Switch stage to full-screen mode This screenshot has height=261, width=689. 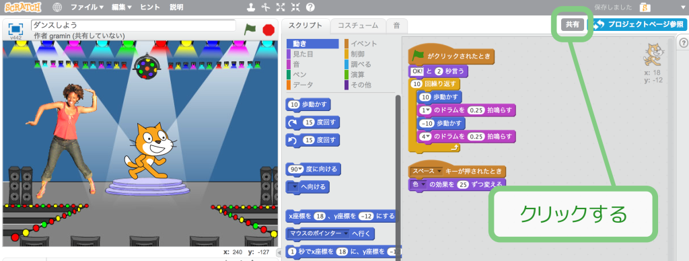click(x=15, y=28)
